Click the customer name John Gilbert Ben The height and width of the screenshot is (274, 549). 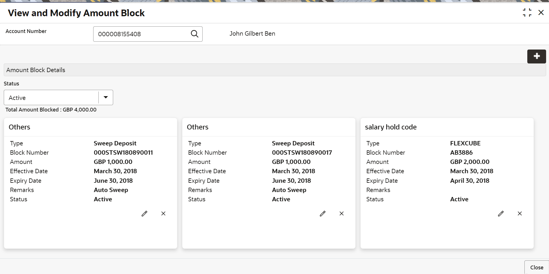tap(252, 34)
